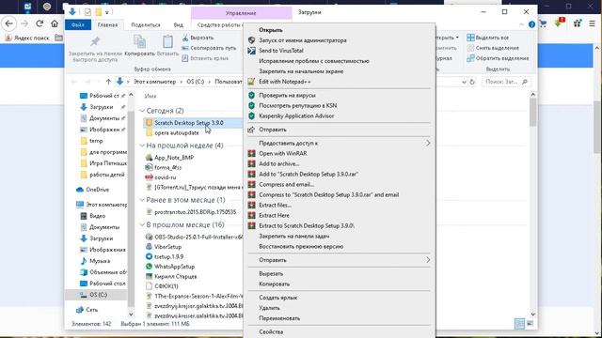Image resolution: width=602 pixels, height=338 pixels.
Task: Click the Copy icon in ribbon
Action: click(140, 41)
